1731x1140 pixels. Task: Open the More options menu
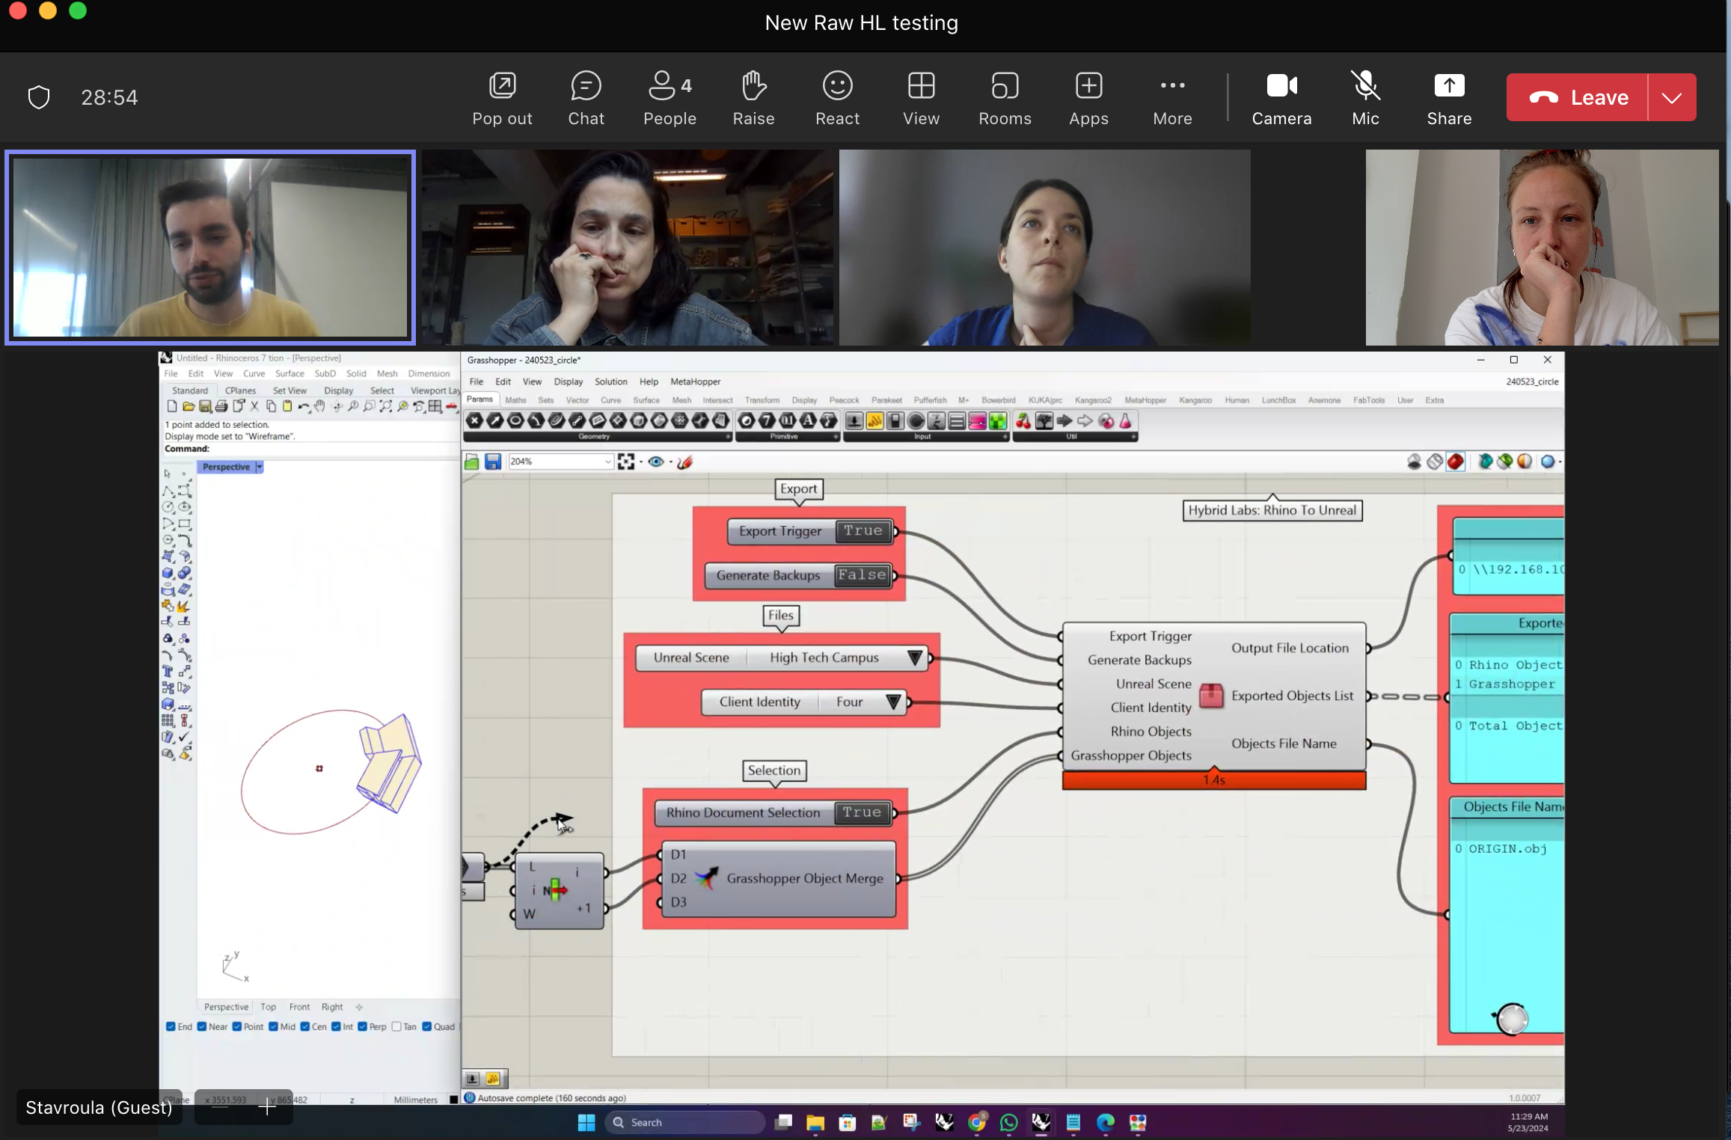tap(1172, 98)
